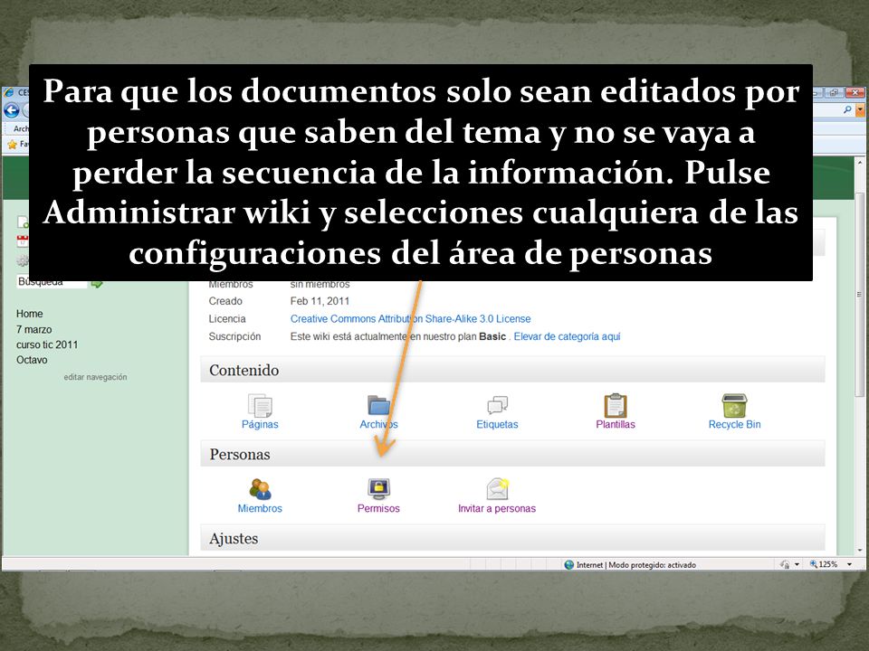Open curso tic 2011 page in sidebar
This screenshot has width=869, height=651.
[47, 344]
